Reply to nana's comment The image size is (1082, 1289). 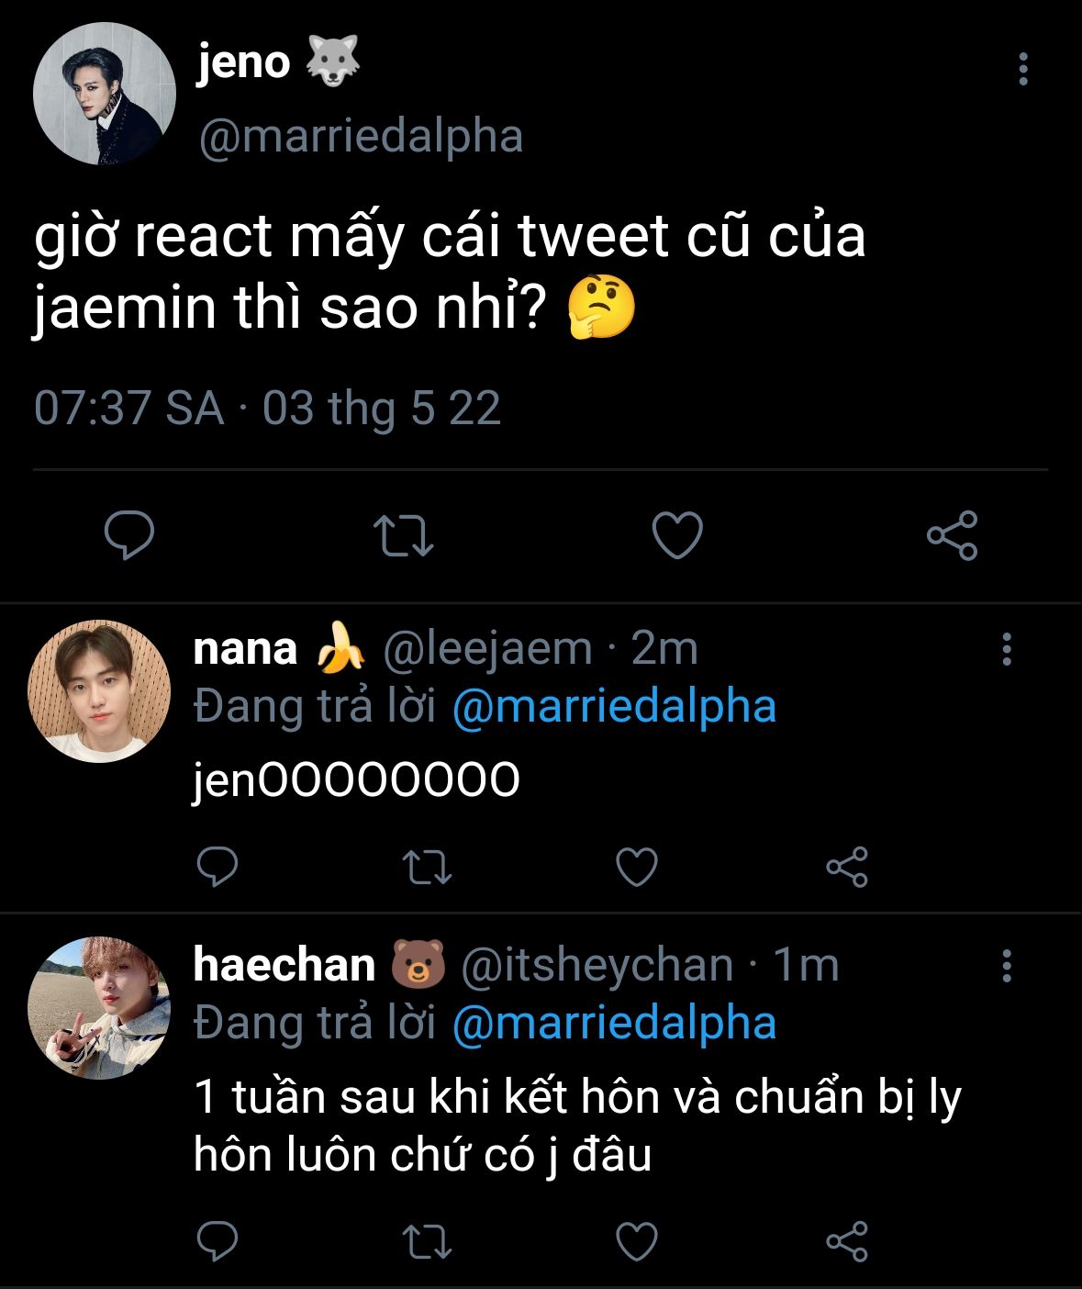click(218, 867)
